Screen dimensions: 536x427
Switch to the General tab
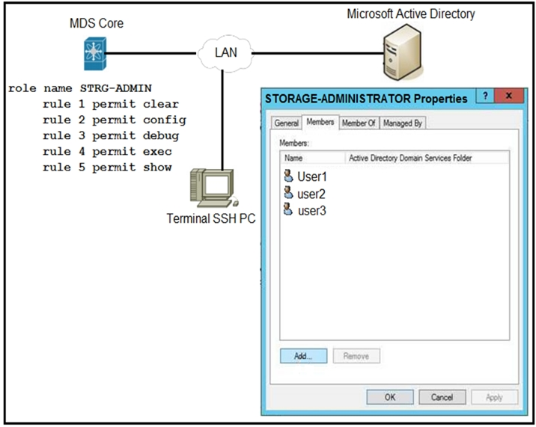pyautogui.click(x=287, y=123)
